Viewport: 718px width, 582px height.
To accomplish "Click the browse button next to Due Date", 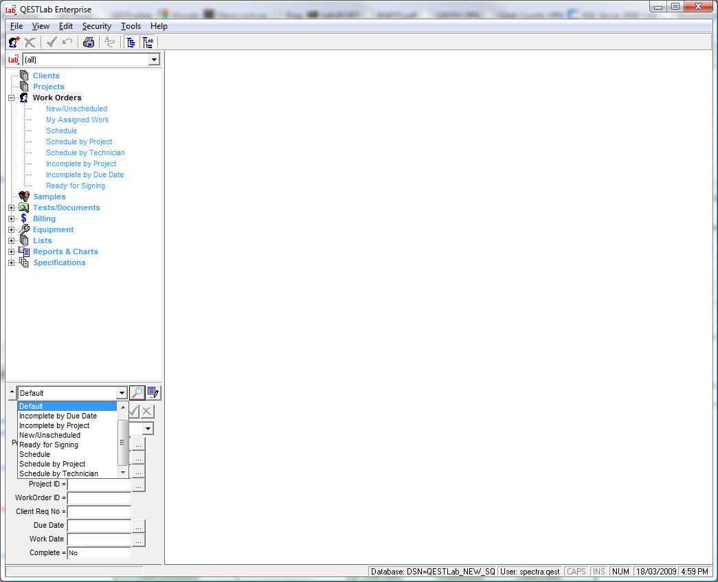I will pos(139,526).
